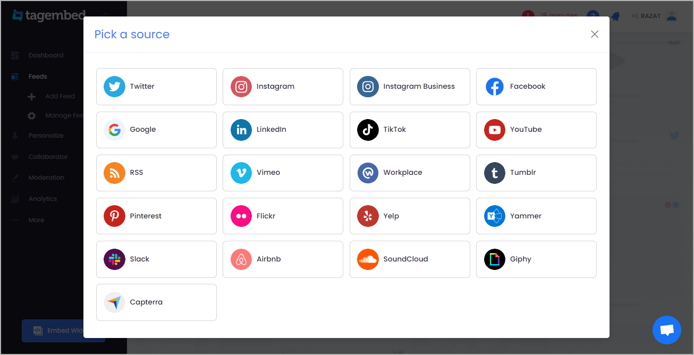Pick the orange RSS feed icon
Screen dimensions: 694x355
click(114, 173)
